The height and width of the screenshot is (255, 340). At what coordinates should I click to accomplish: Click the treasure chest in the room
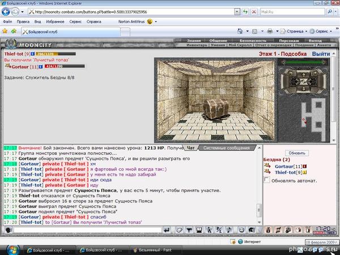pyautogui.click(x=216, y=109)
